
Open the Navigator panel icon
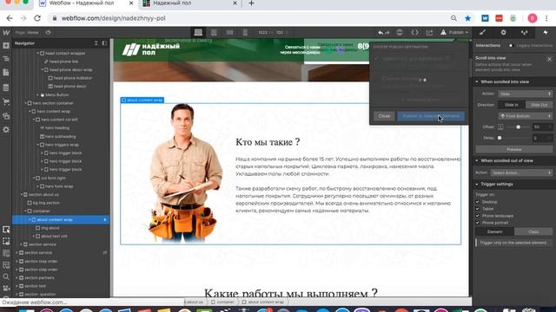tap(6, 59)
